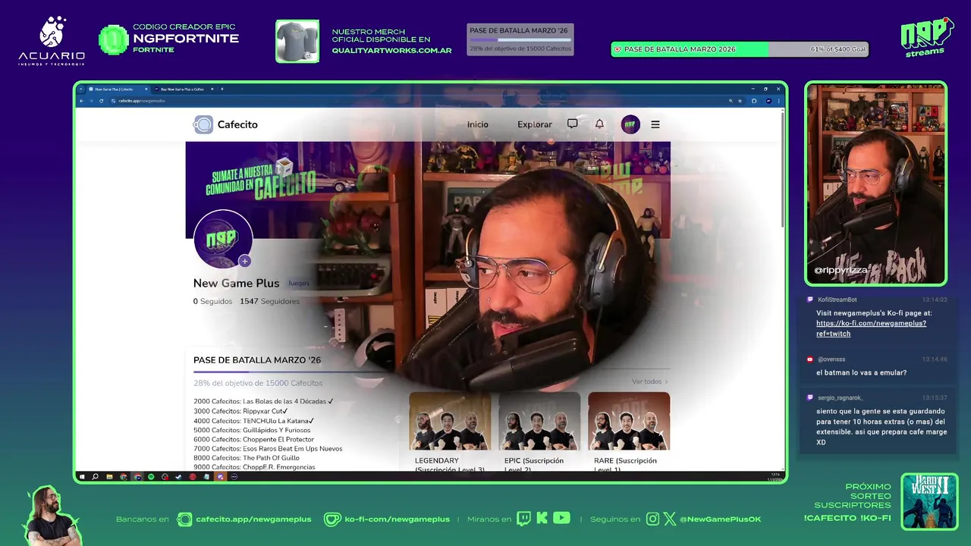Click the X icon beside @NewGamePlusOK
This screenshot has width=971, height=546.
click(x=670, y=519)
